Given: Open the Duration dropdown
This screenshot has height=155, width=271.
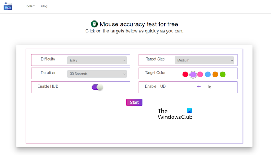Looking at the screenshot, I should pos(97,74).
